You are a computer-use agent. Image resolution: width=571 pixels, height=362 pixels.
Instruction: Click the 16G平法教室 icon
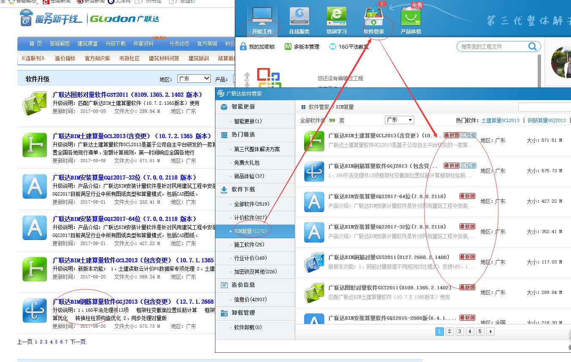tap(333, 46)
